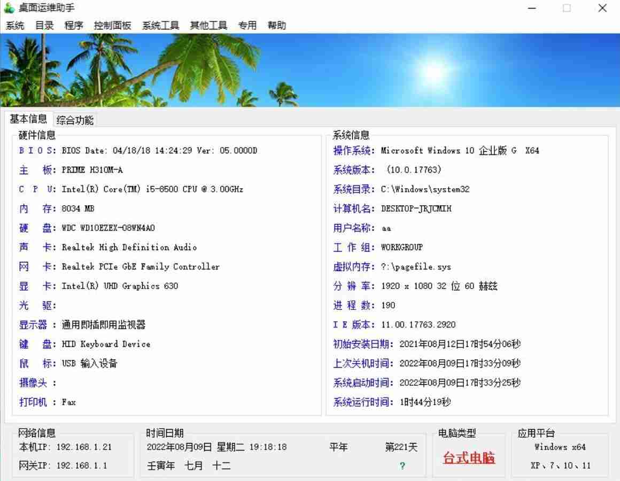Select hard disk WDC WD10EZEX value
620x481 pixels.
click(108, 228)
